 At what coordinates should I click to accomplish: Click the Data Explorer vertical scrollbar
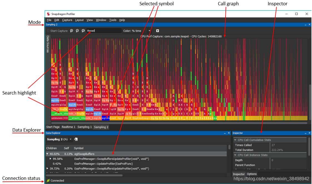(229, 147)
